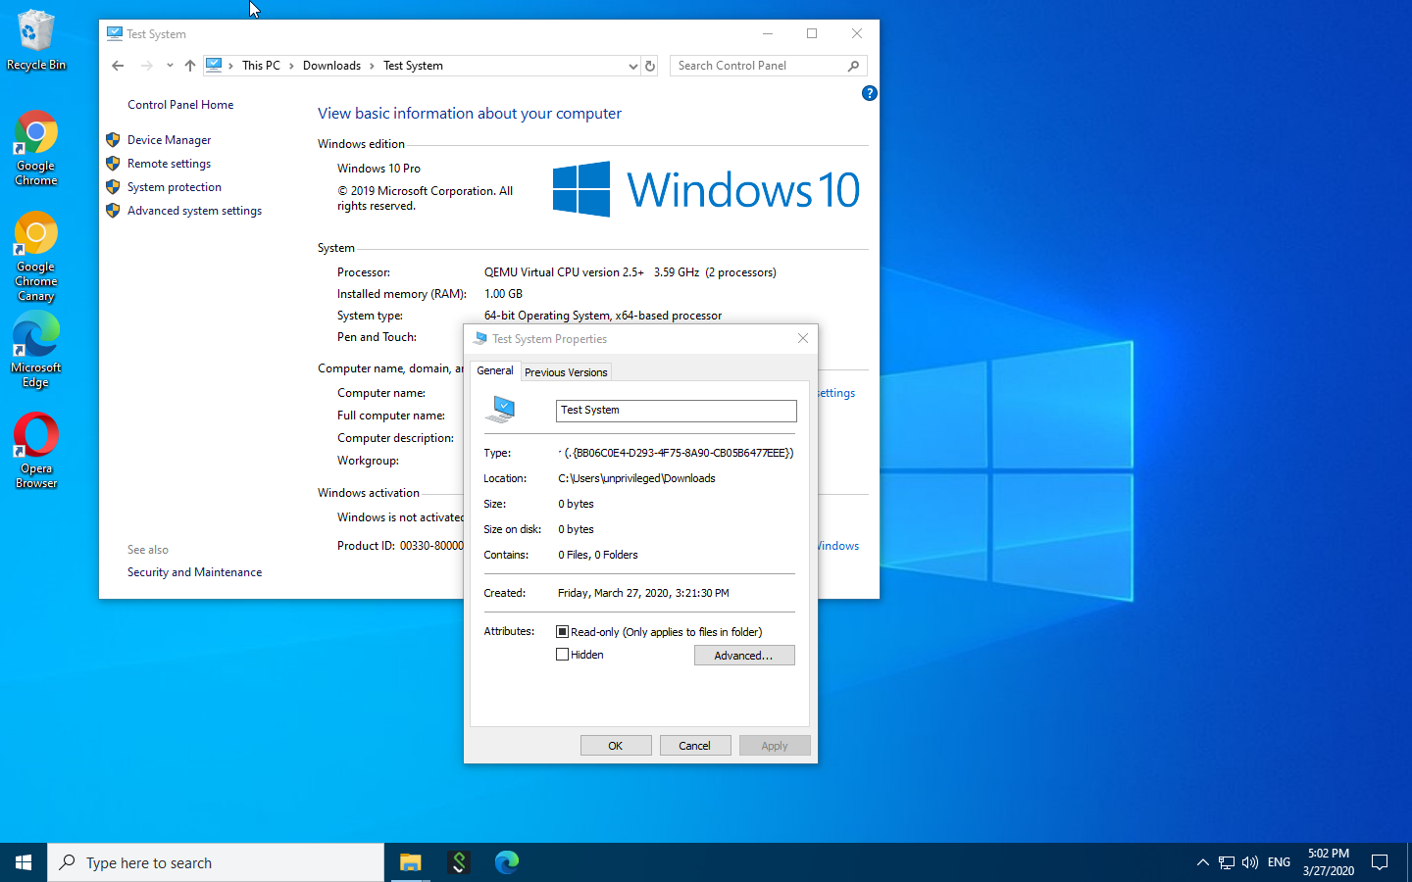Image resolution: width=1412 pixels, height=882 pixels.
Task: Click the Created date value
Action: click(x=643, y=593)
